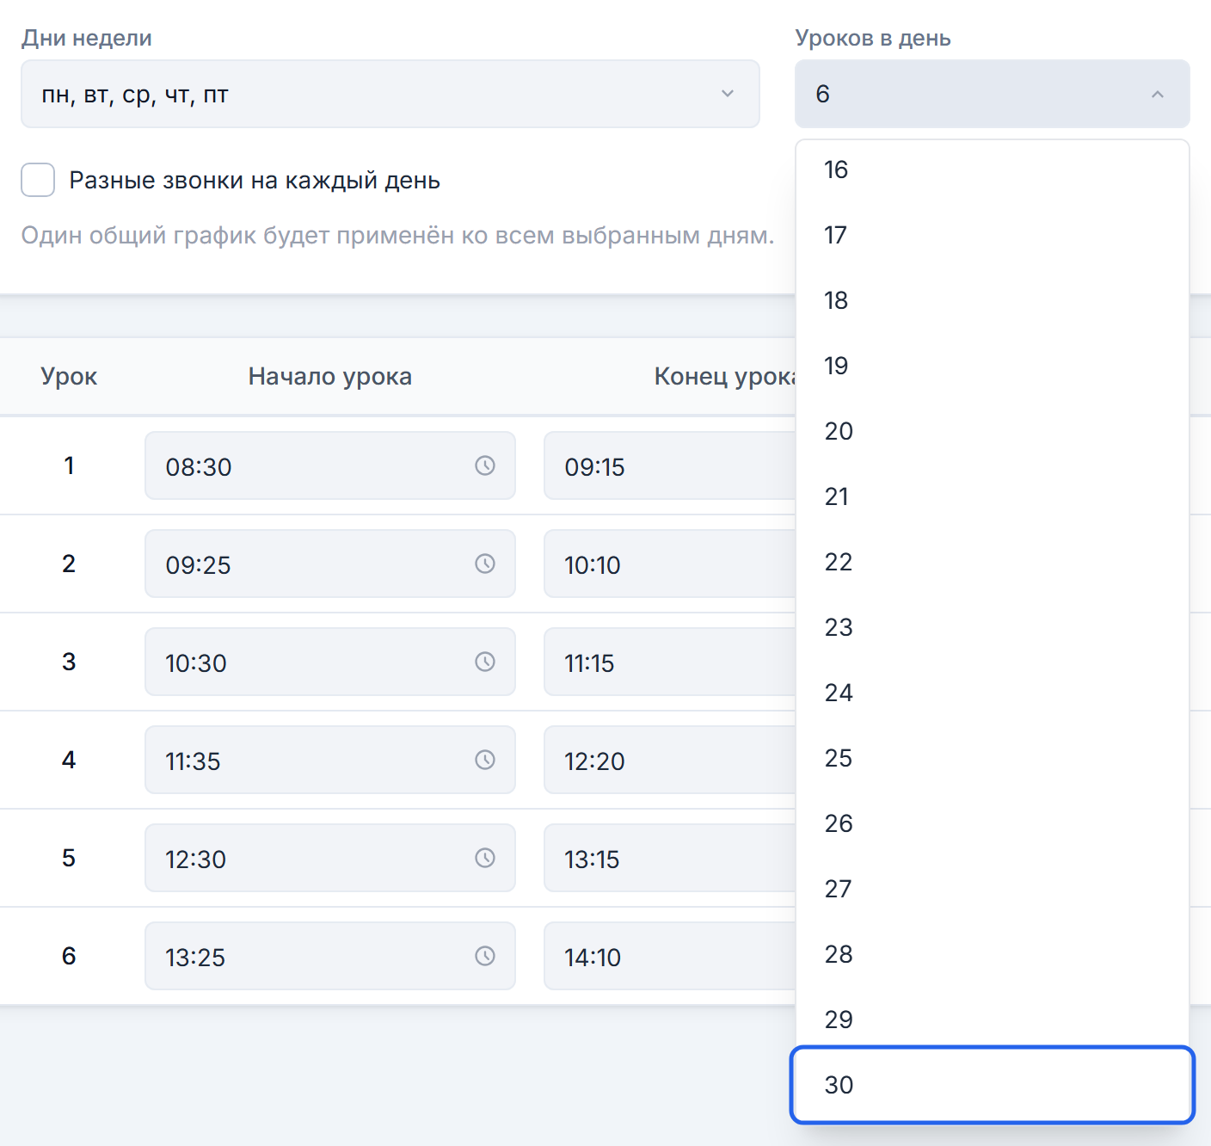
Task: Choose option 17 in lessons list
Action: click(993, 235)
